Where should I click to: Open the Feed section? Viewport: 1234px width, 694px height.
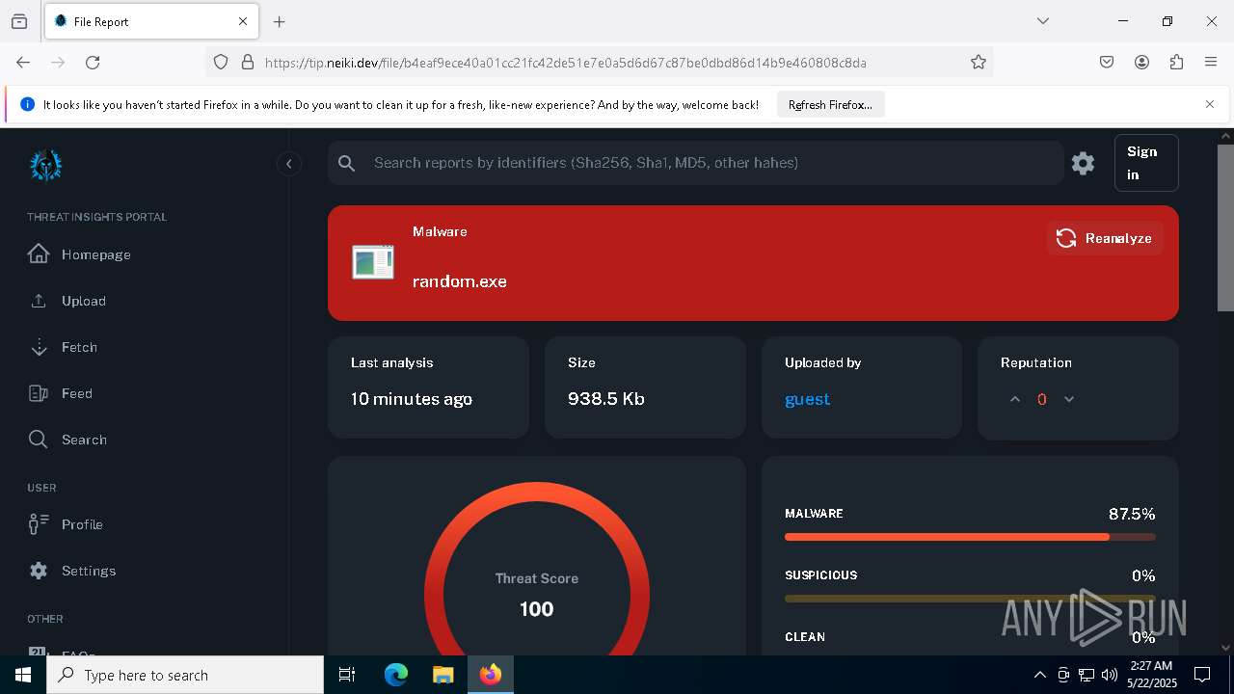tap(61, 393)
